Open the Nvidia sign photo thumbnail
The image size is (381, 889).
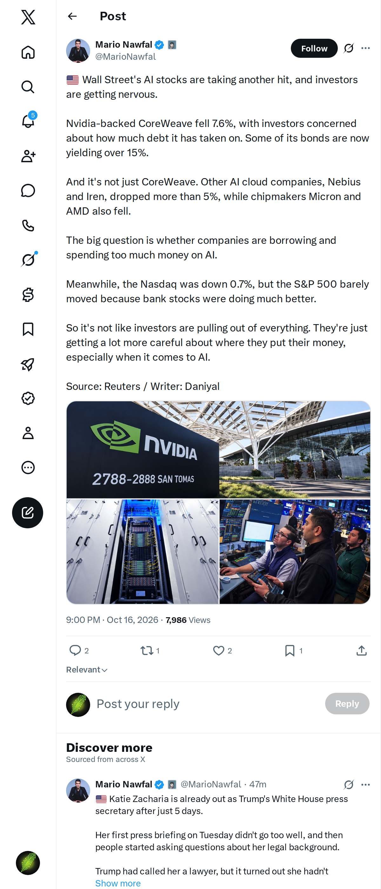coord(143,449)
